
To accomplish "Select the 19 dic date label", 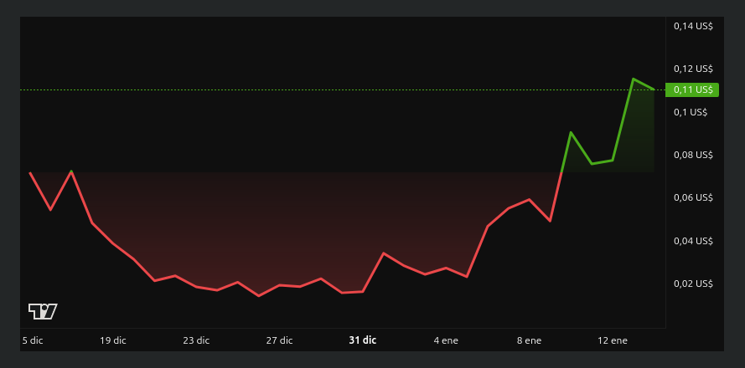I will [113, 340].
